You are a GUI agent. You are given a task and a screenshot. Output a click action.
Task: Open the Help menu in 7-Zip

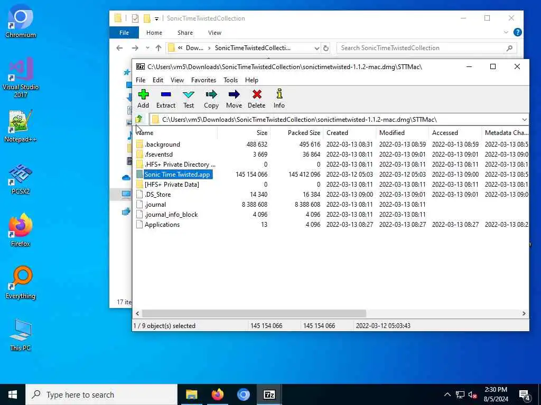pyautogui.click(x=251, y=80)
